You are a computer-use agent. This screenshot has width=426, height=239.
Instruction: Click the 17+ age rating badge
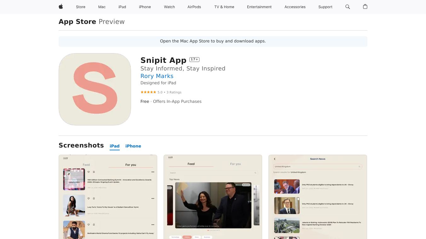(194, 59)
